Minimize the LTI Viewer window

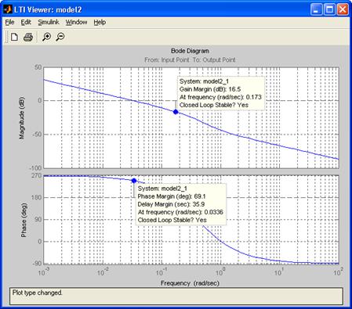tap(317, 10)
